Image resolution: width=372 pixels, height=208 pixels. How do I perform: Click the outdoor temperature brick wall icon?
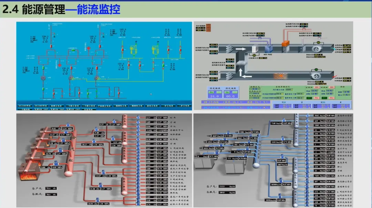pyautogui.click(x=208, y=28)
